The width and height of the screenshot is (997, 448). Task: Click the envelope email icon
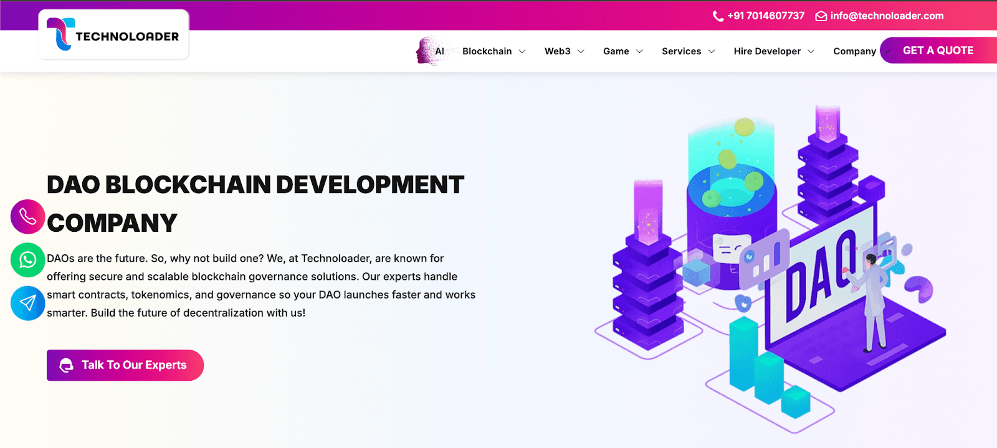821,16
